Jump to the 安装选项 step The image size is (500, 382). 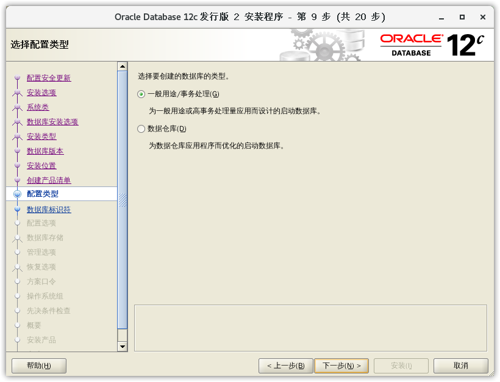[41, 93]
